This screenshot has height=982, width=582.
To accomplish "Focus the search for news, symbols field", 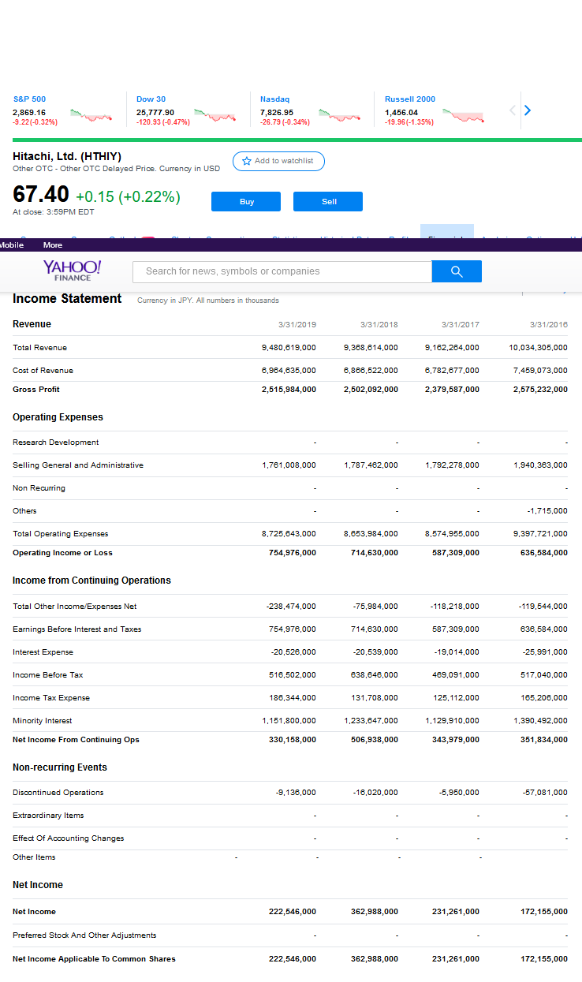I will tap(282, 271).
